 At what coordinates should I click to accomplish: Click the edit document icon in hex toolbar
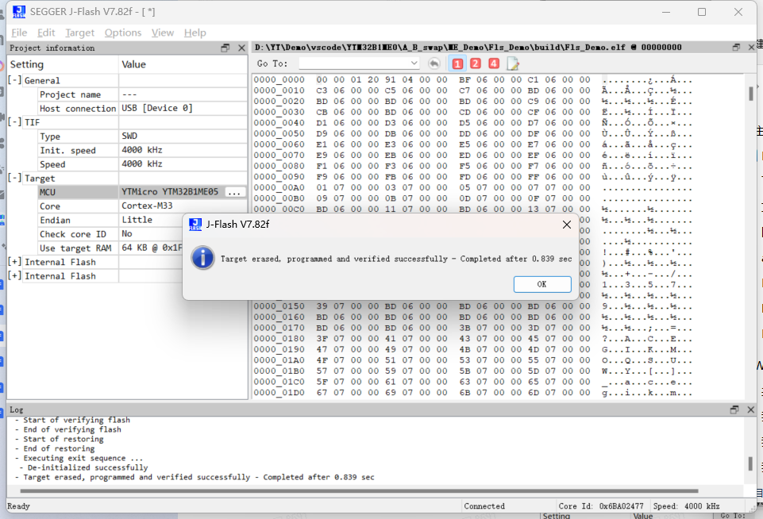[513, 63]
